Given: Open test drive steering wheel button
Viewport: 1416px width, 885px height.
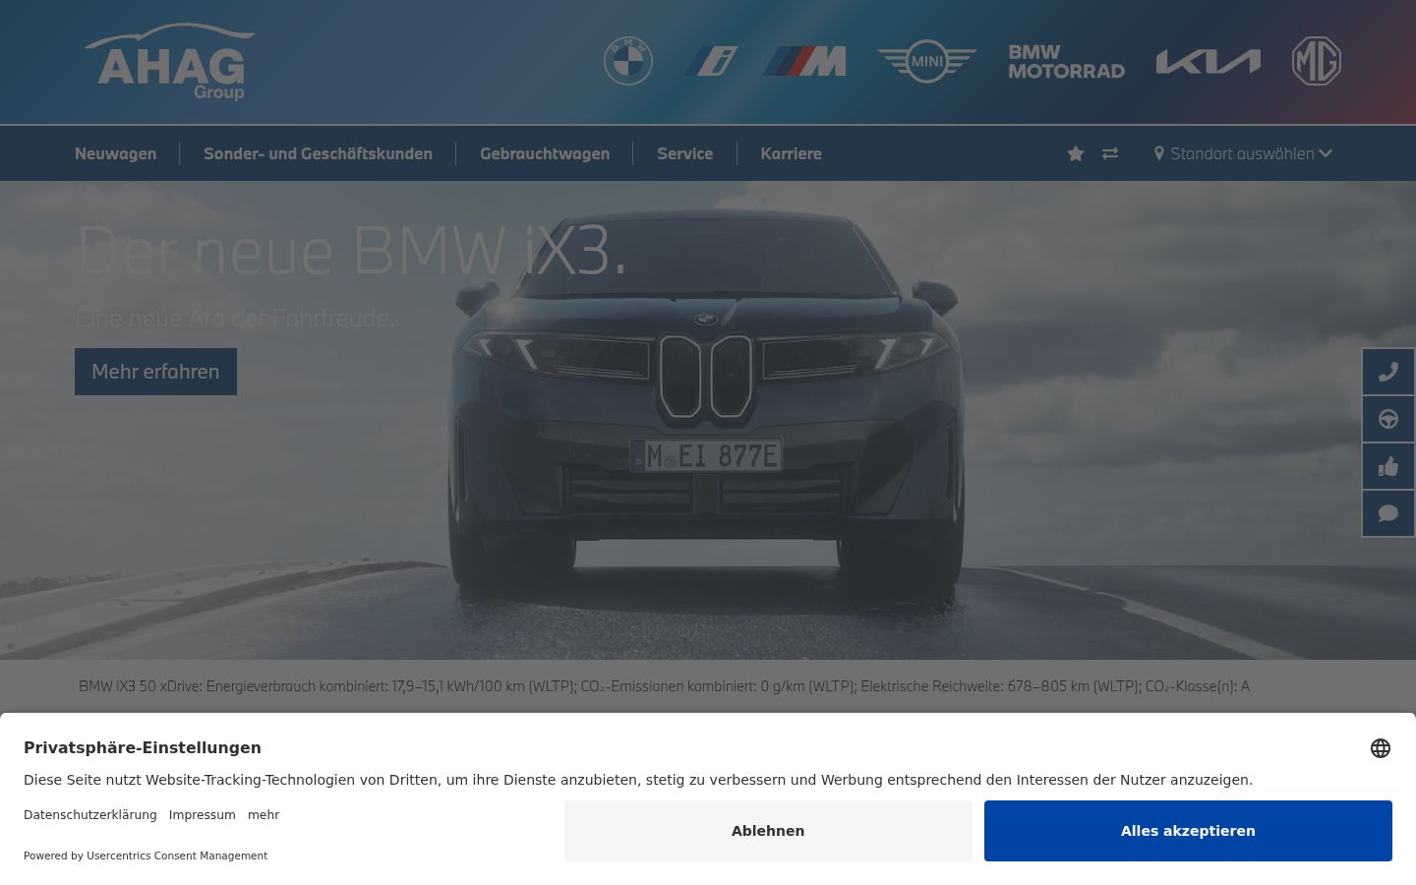Looking at the screenshot, I should pos(1388,419).
